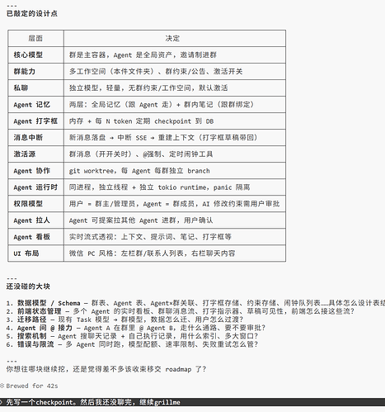Image resolution: width=385 pixels, height=412 pixels.
Task: Click the cell 'git worktree, 每 Agent 每群独立 branch'
Action: 175,171
